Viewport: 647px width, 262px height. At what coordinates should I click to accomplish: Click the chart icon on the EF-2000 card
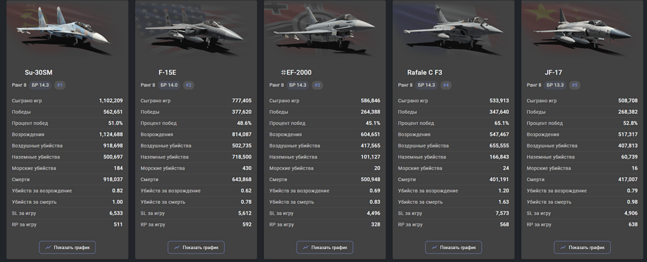tap(307, 247)
